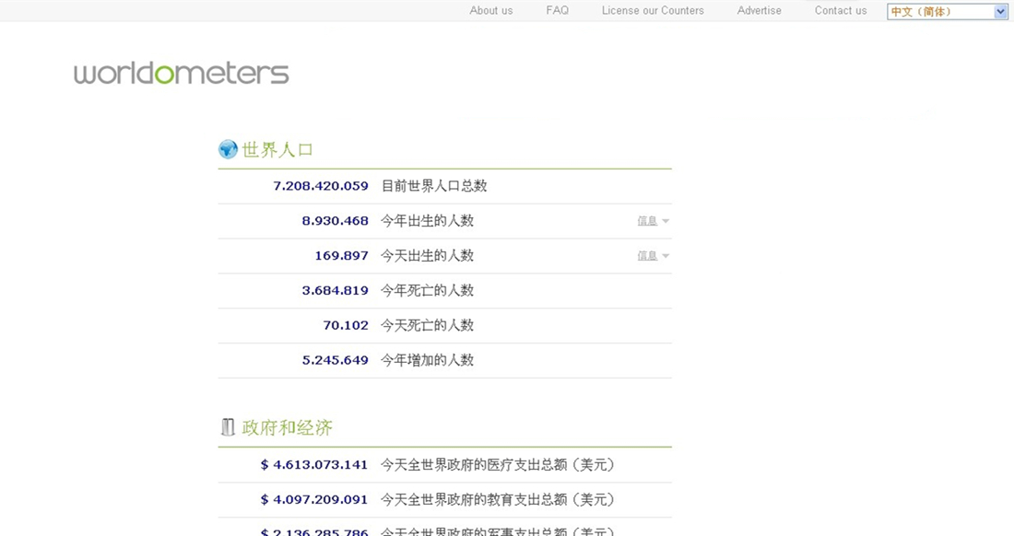This screenshot has height=536, width=1014.
Task: Select the 目前世界人口总数 label
Action: [x=434, y=186]
